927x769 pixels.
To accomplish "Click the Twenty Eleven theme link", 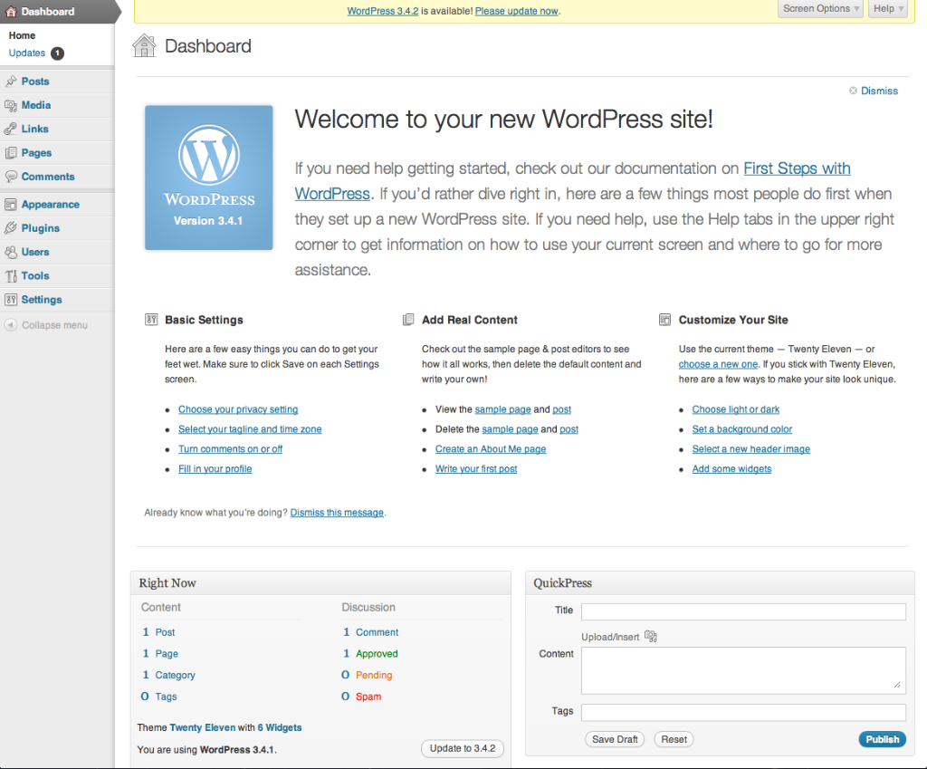I will 203,727.
